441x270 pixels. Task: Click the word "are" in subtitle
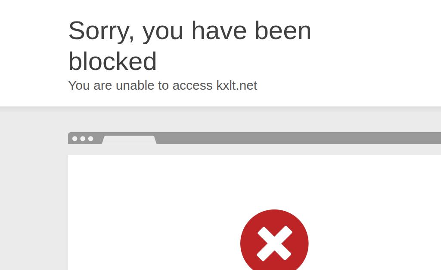coord(102,86)
